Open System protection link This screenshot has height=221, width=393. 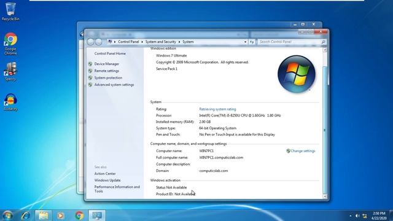coord(108,78)
